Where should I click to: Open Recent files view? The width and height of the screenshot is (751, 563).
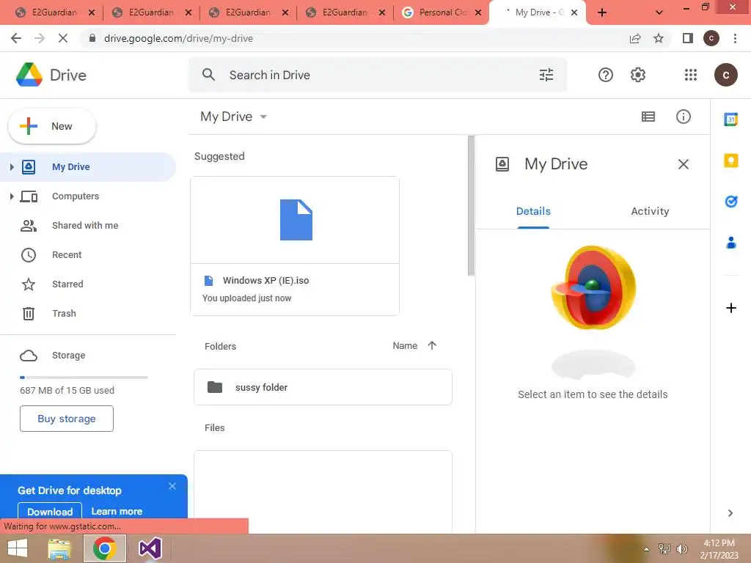click(x=67, y=254)
